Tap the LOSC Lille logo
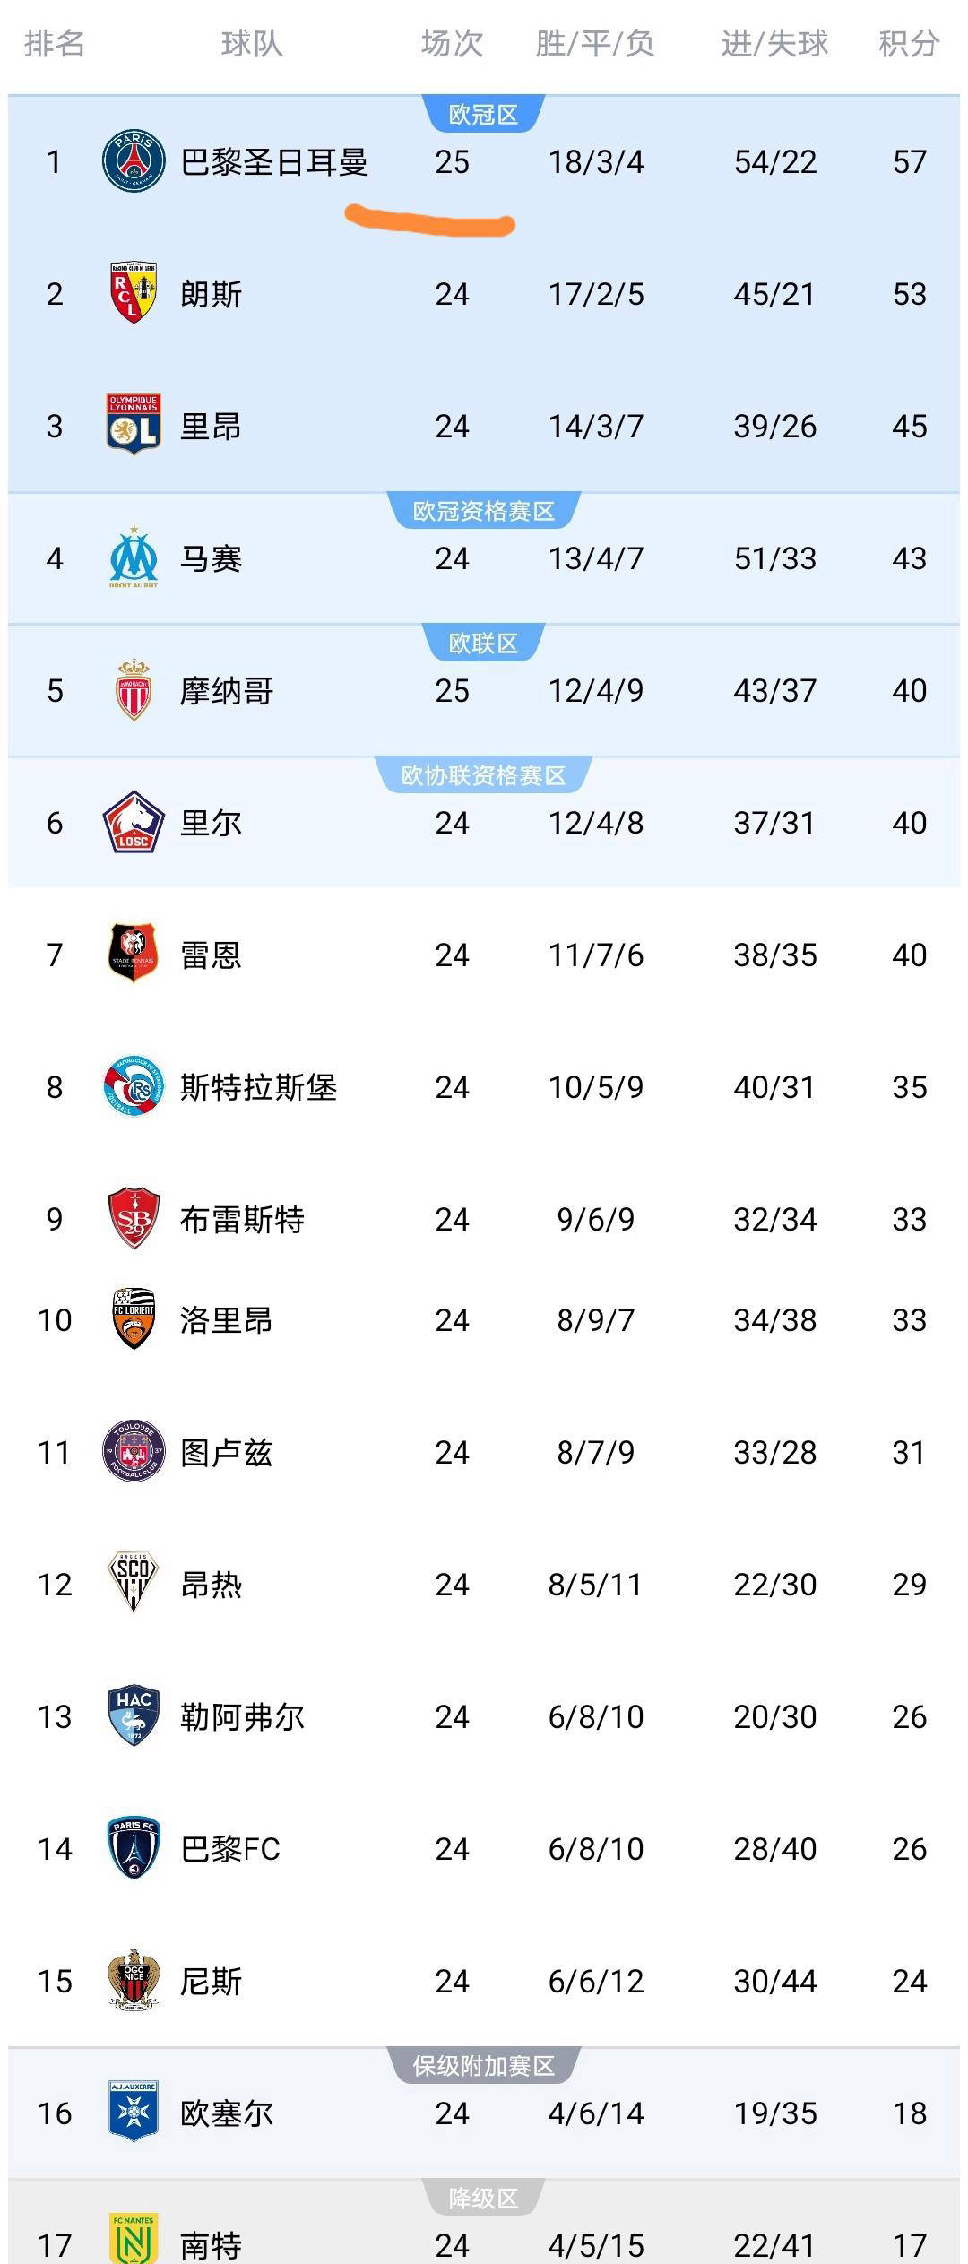The height and width of the screenshot is (2264, 968). coord(134,822)
